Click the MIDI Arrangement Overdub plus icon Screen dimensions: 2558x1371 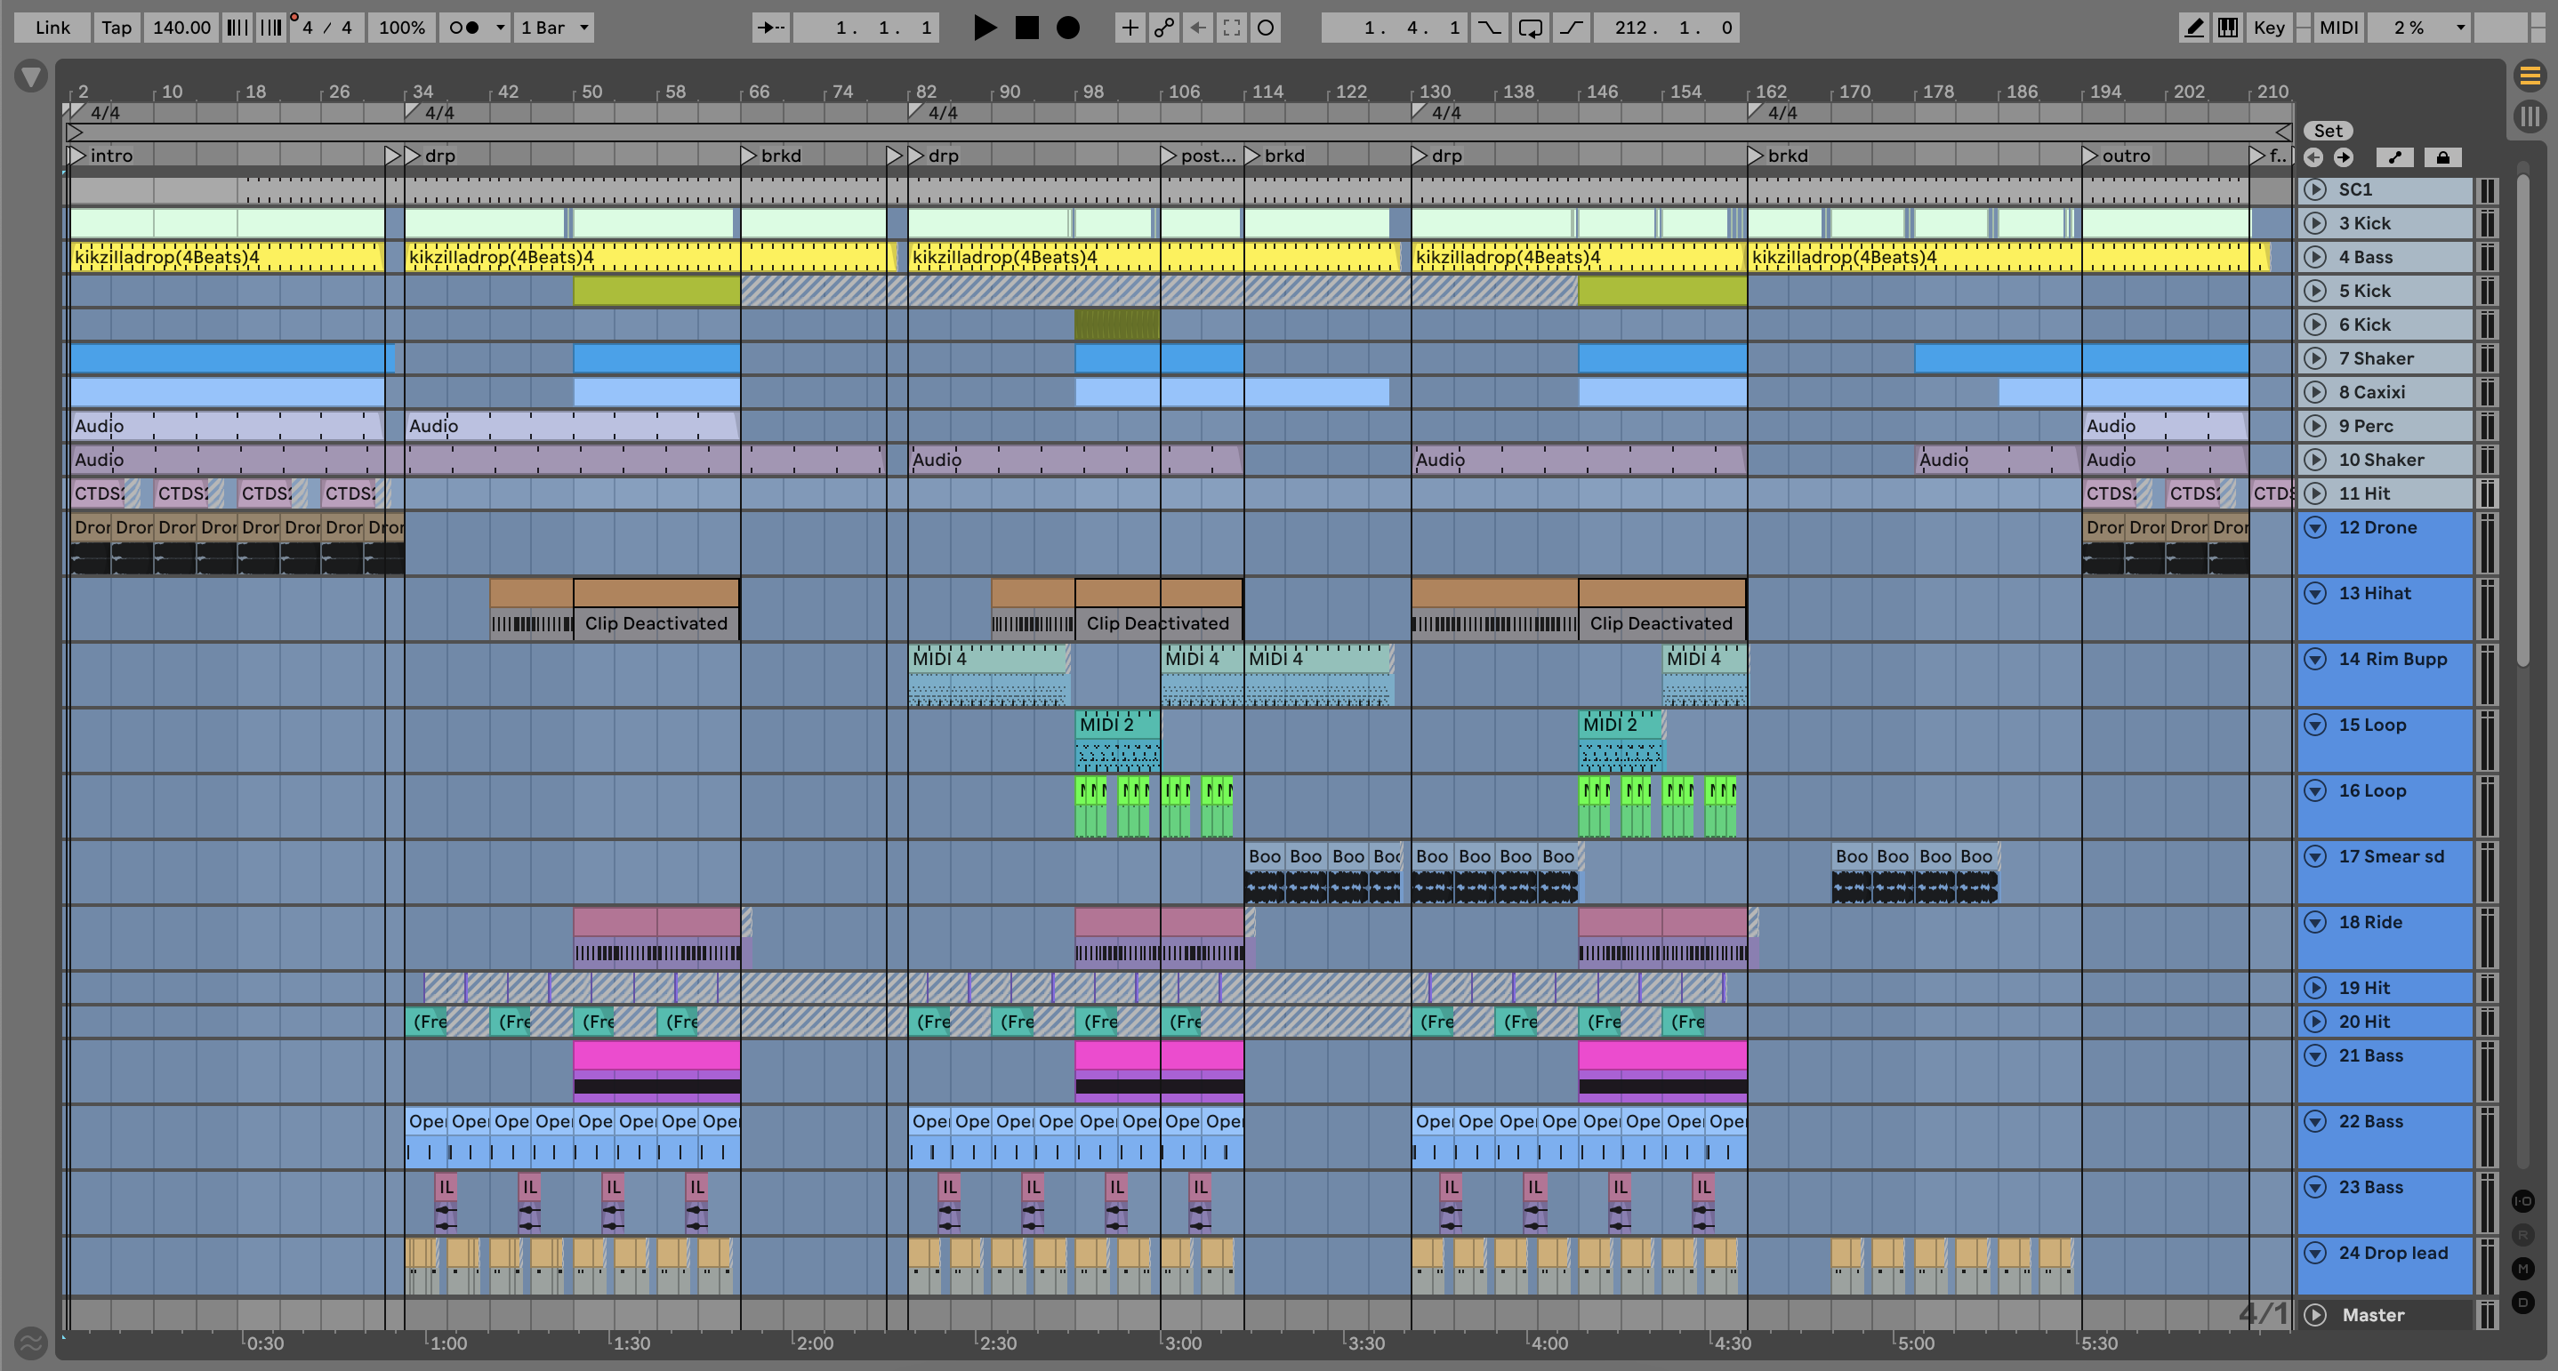pyautogui.click(x=1130, y=28)
